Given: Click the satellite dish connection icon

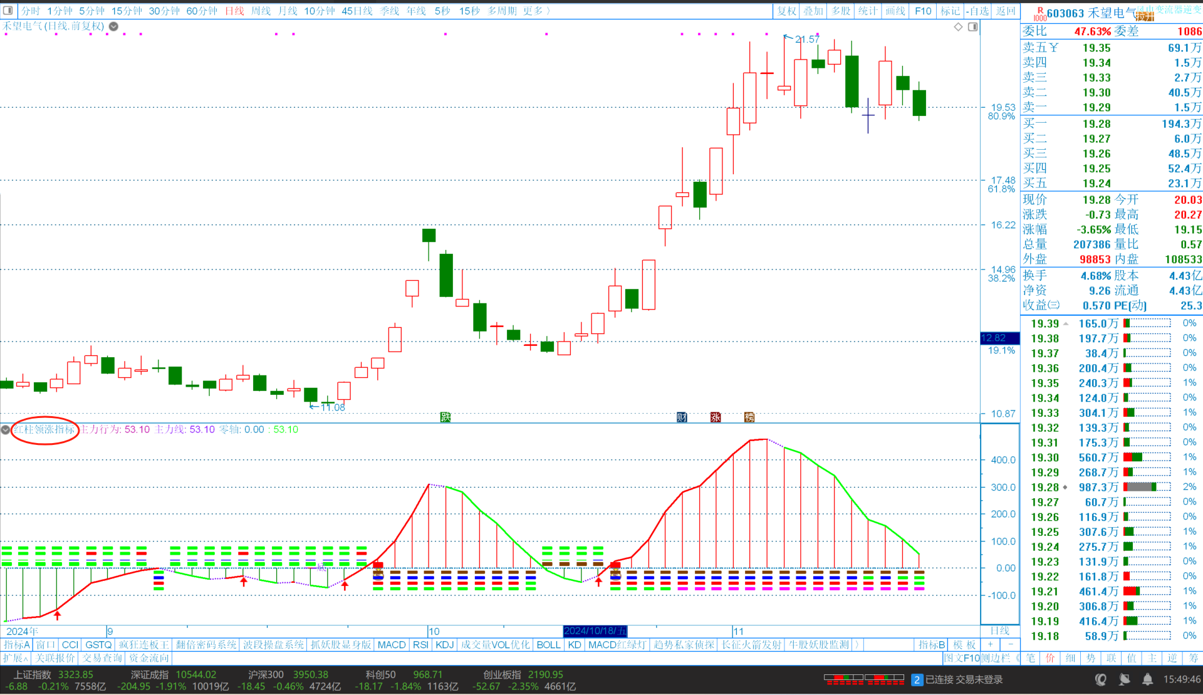Looking at the screenshot, I should click(1125, 679).
